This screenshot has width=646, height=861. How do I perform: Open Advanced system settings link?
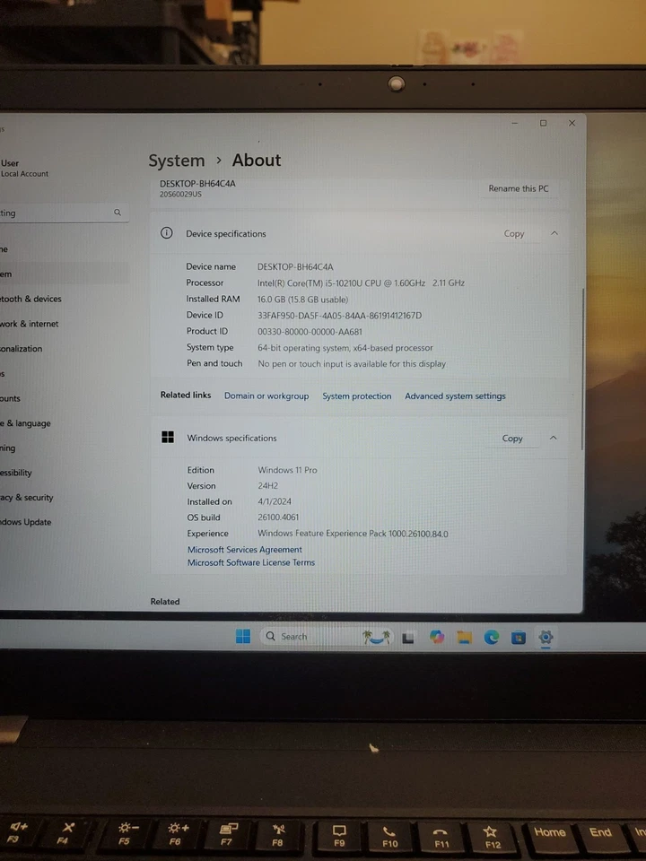456,396
